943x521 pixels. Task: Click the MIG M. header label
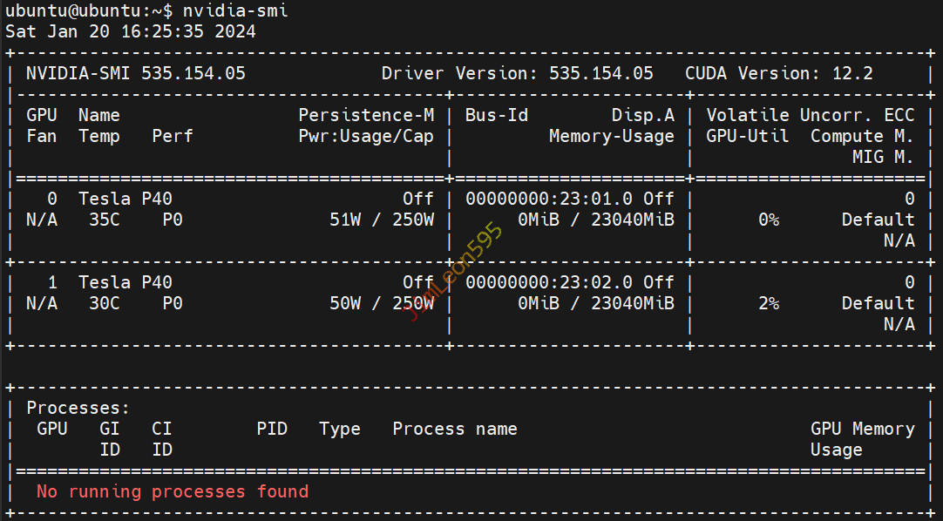(x=883, y=157)
